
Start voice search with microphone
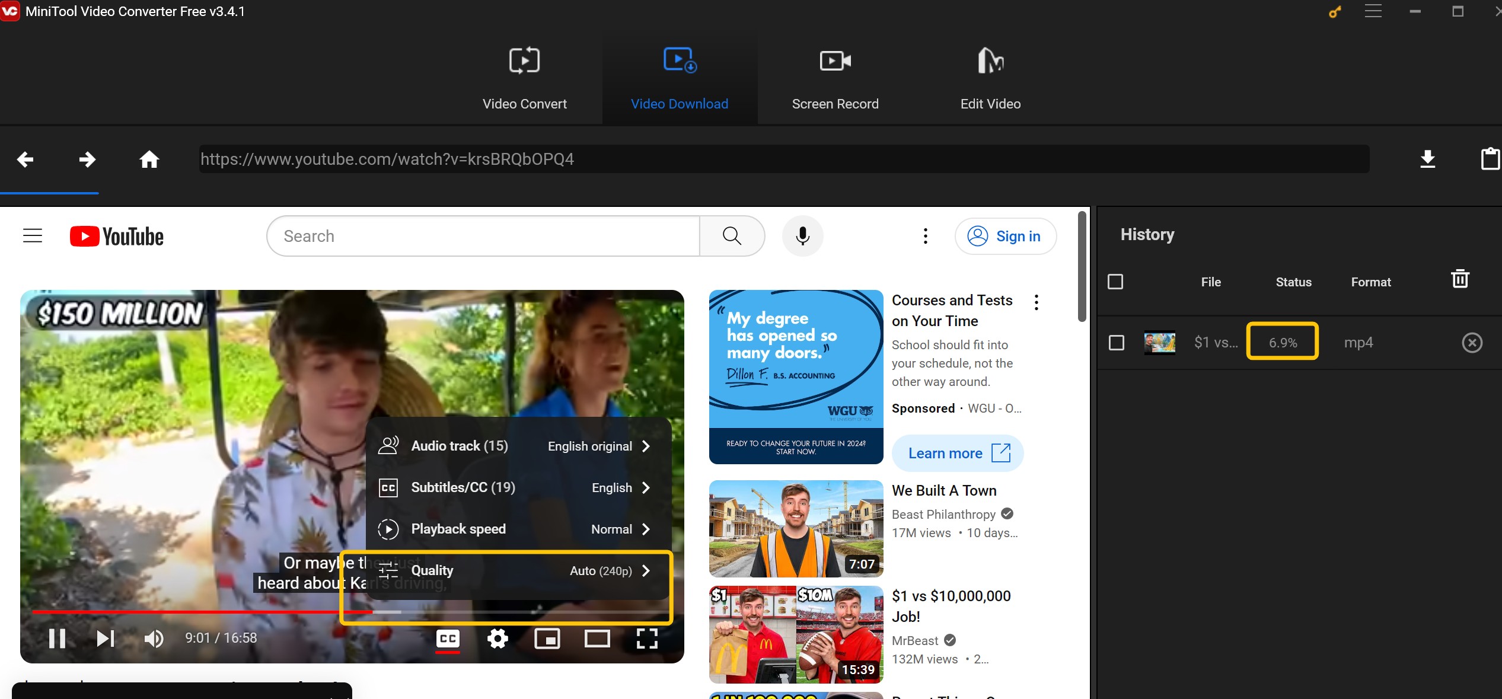(802, 236)
